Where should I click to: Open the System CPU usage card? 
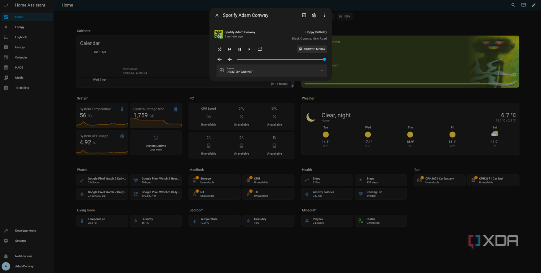pos(102,142)
